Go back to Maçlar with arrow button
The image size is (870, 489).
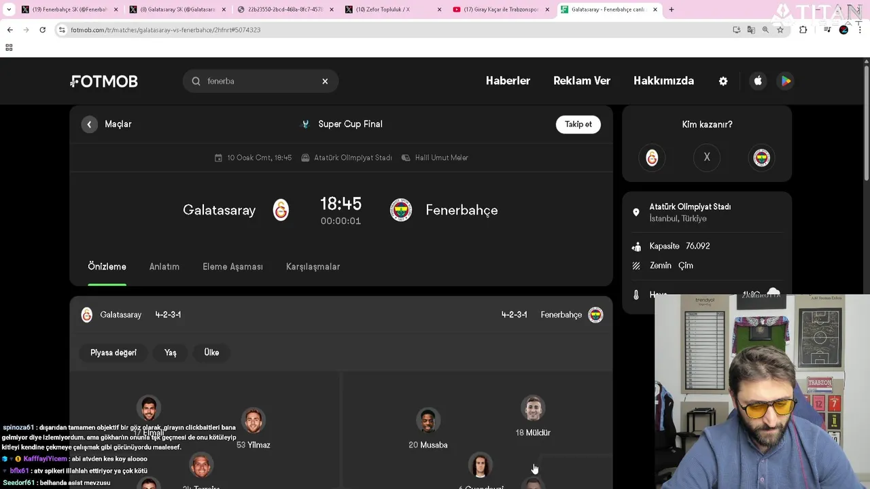[89, 124]
